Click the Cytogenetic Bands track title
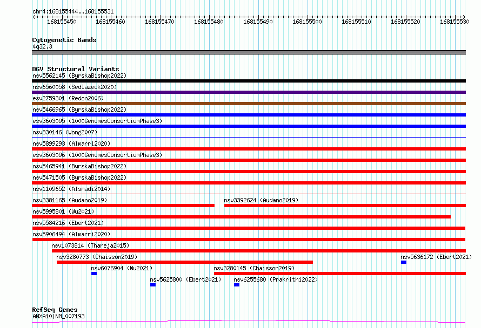This screenshot has width=481, height=328. (x=64, y=40)
